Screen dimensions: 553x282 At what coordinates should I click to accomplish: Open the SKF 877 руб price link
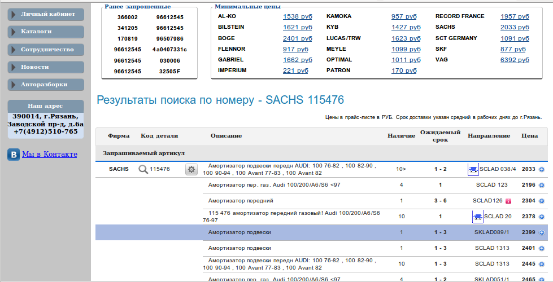click(513, 49)
